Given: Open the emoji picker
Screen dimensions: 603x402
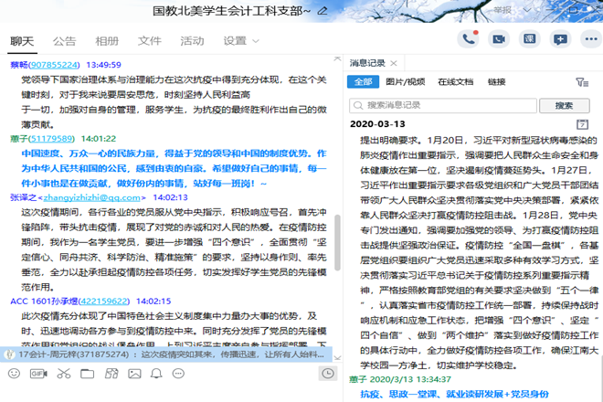Looking at the screenshot, I should click(x=16, y=373).
